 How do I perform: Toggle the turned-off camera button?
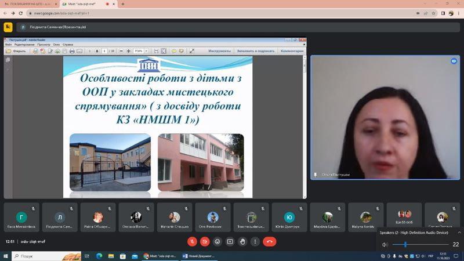point(205,242)
